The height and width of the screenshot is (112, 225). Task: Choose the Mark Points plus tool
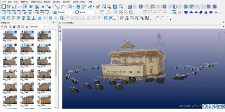[48, 6]
